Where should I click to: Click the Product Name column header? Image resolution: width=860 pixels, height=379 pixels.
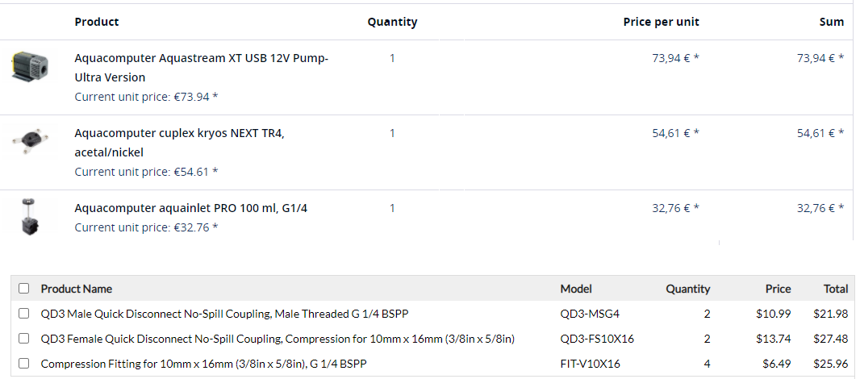pyautogui.click(x=77, y=289)
